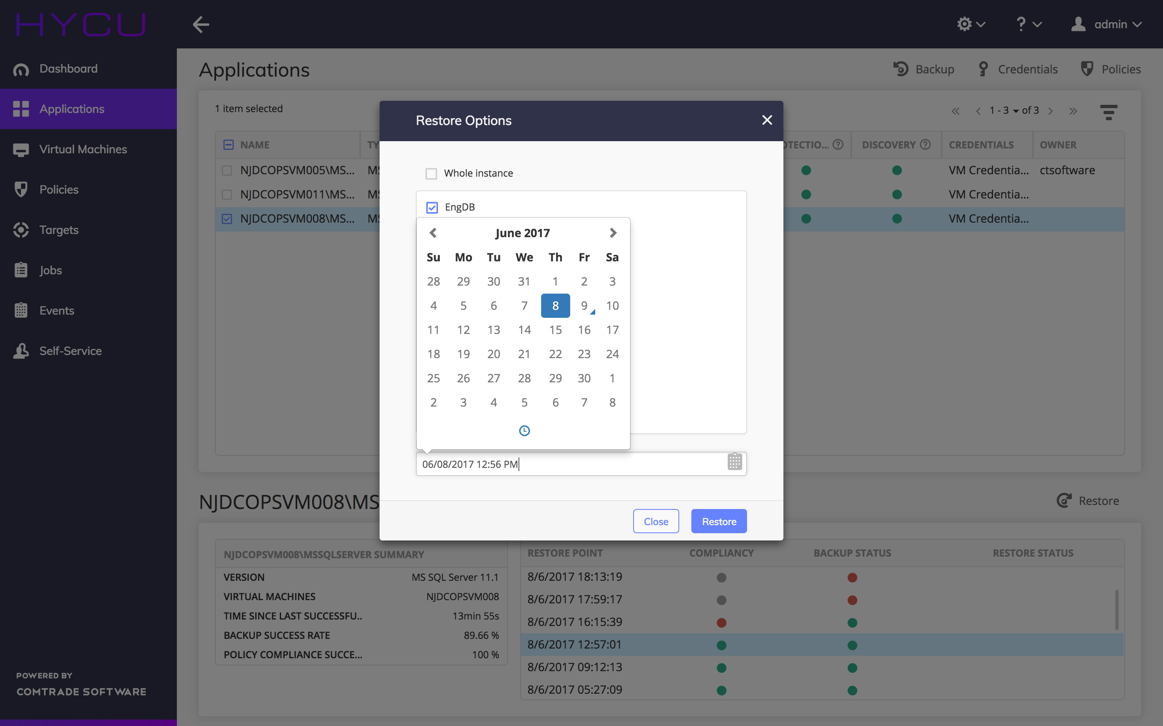Screen dimensions: 1163x726
Task: Open Virtual Machines in the sidebar
Action: point(83,149)
